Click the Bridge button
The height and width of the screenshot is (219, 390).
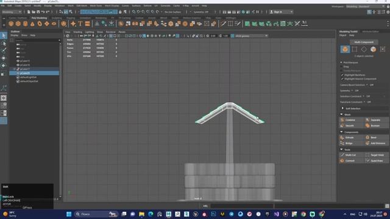(x=351, y=144)
